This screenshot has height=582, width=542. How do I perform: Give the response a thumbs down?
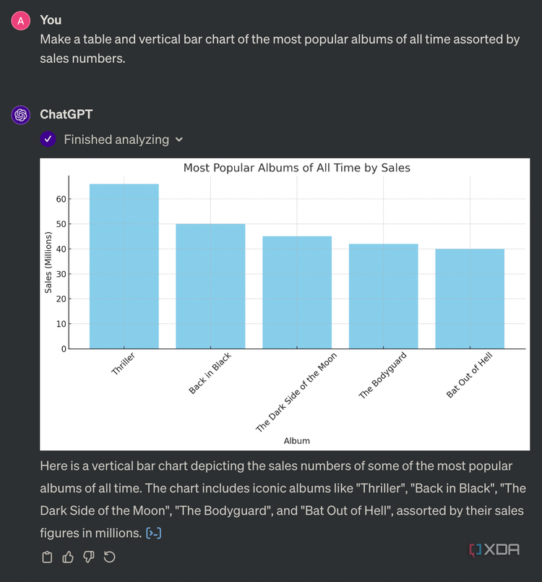88,557
